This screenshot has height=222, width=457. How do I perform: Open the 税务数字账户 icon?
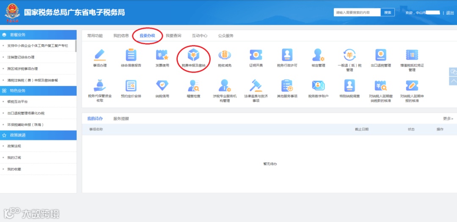pos(318,86)
